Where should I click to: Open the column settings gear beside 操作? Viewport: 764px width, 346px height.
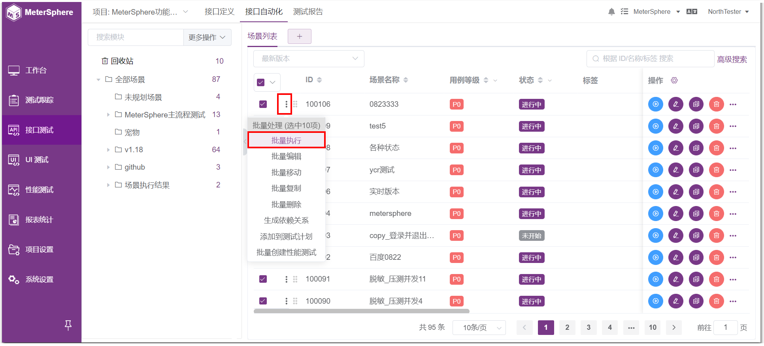click(674, 80)
